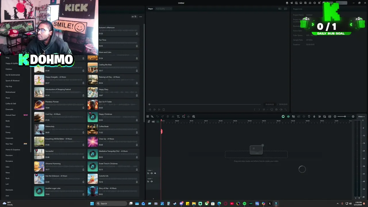The width and height of the screenshot is (368, 207).
Task: Select the Horror & Suspense category
Action: [13, 149]
